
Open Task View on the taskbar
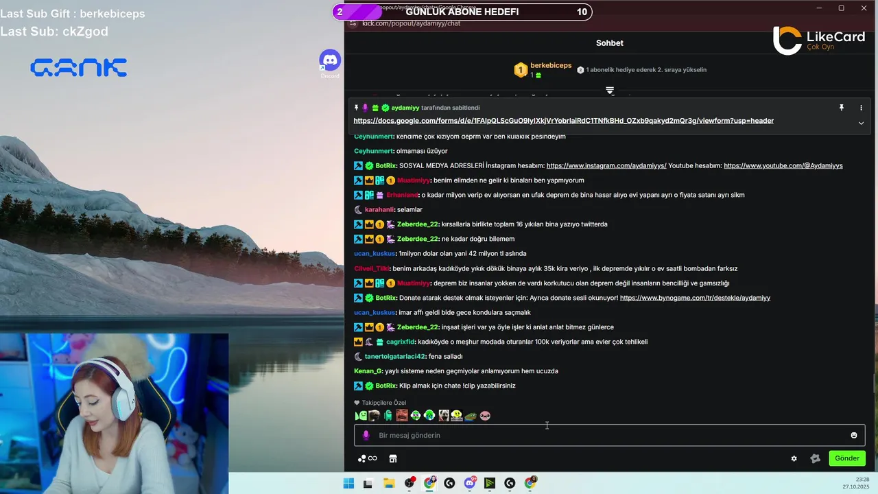click(x=368, y=483)
